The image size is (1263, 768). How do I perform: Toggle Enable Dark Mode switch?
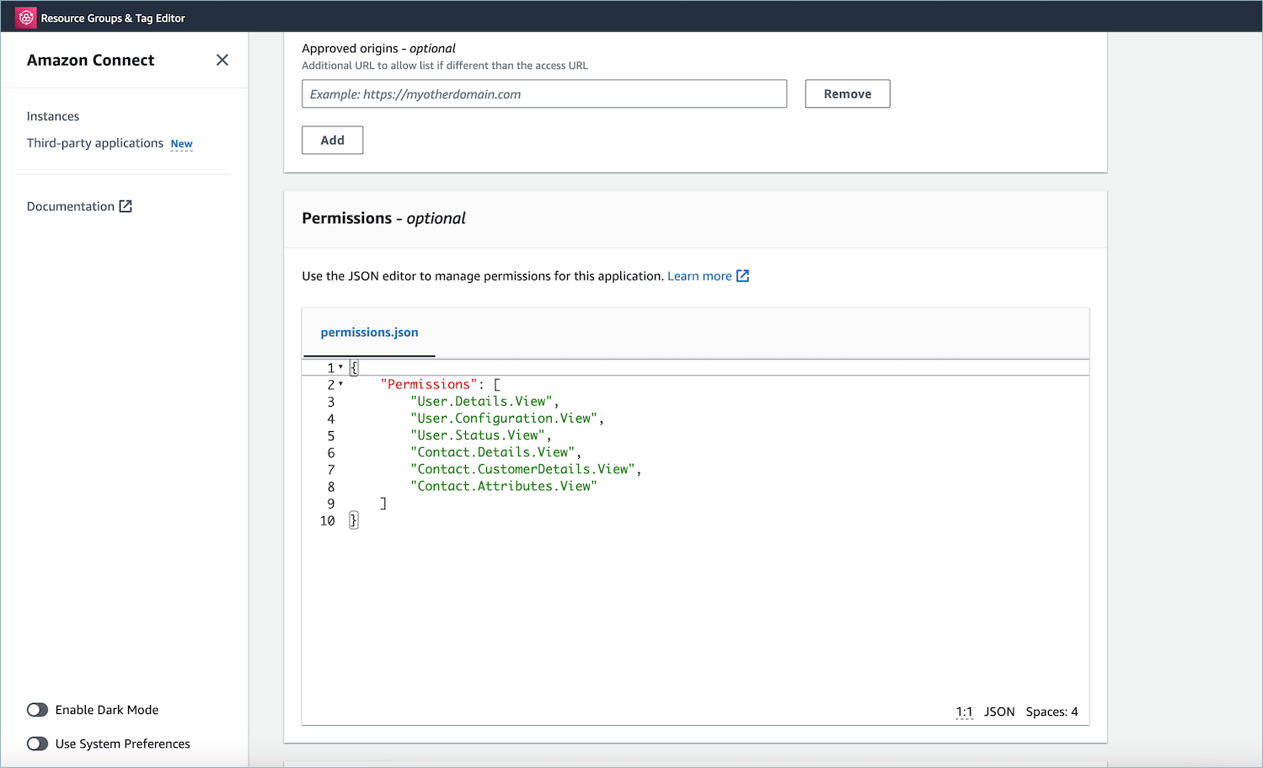(x=37, y=710)
